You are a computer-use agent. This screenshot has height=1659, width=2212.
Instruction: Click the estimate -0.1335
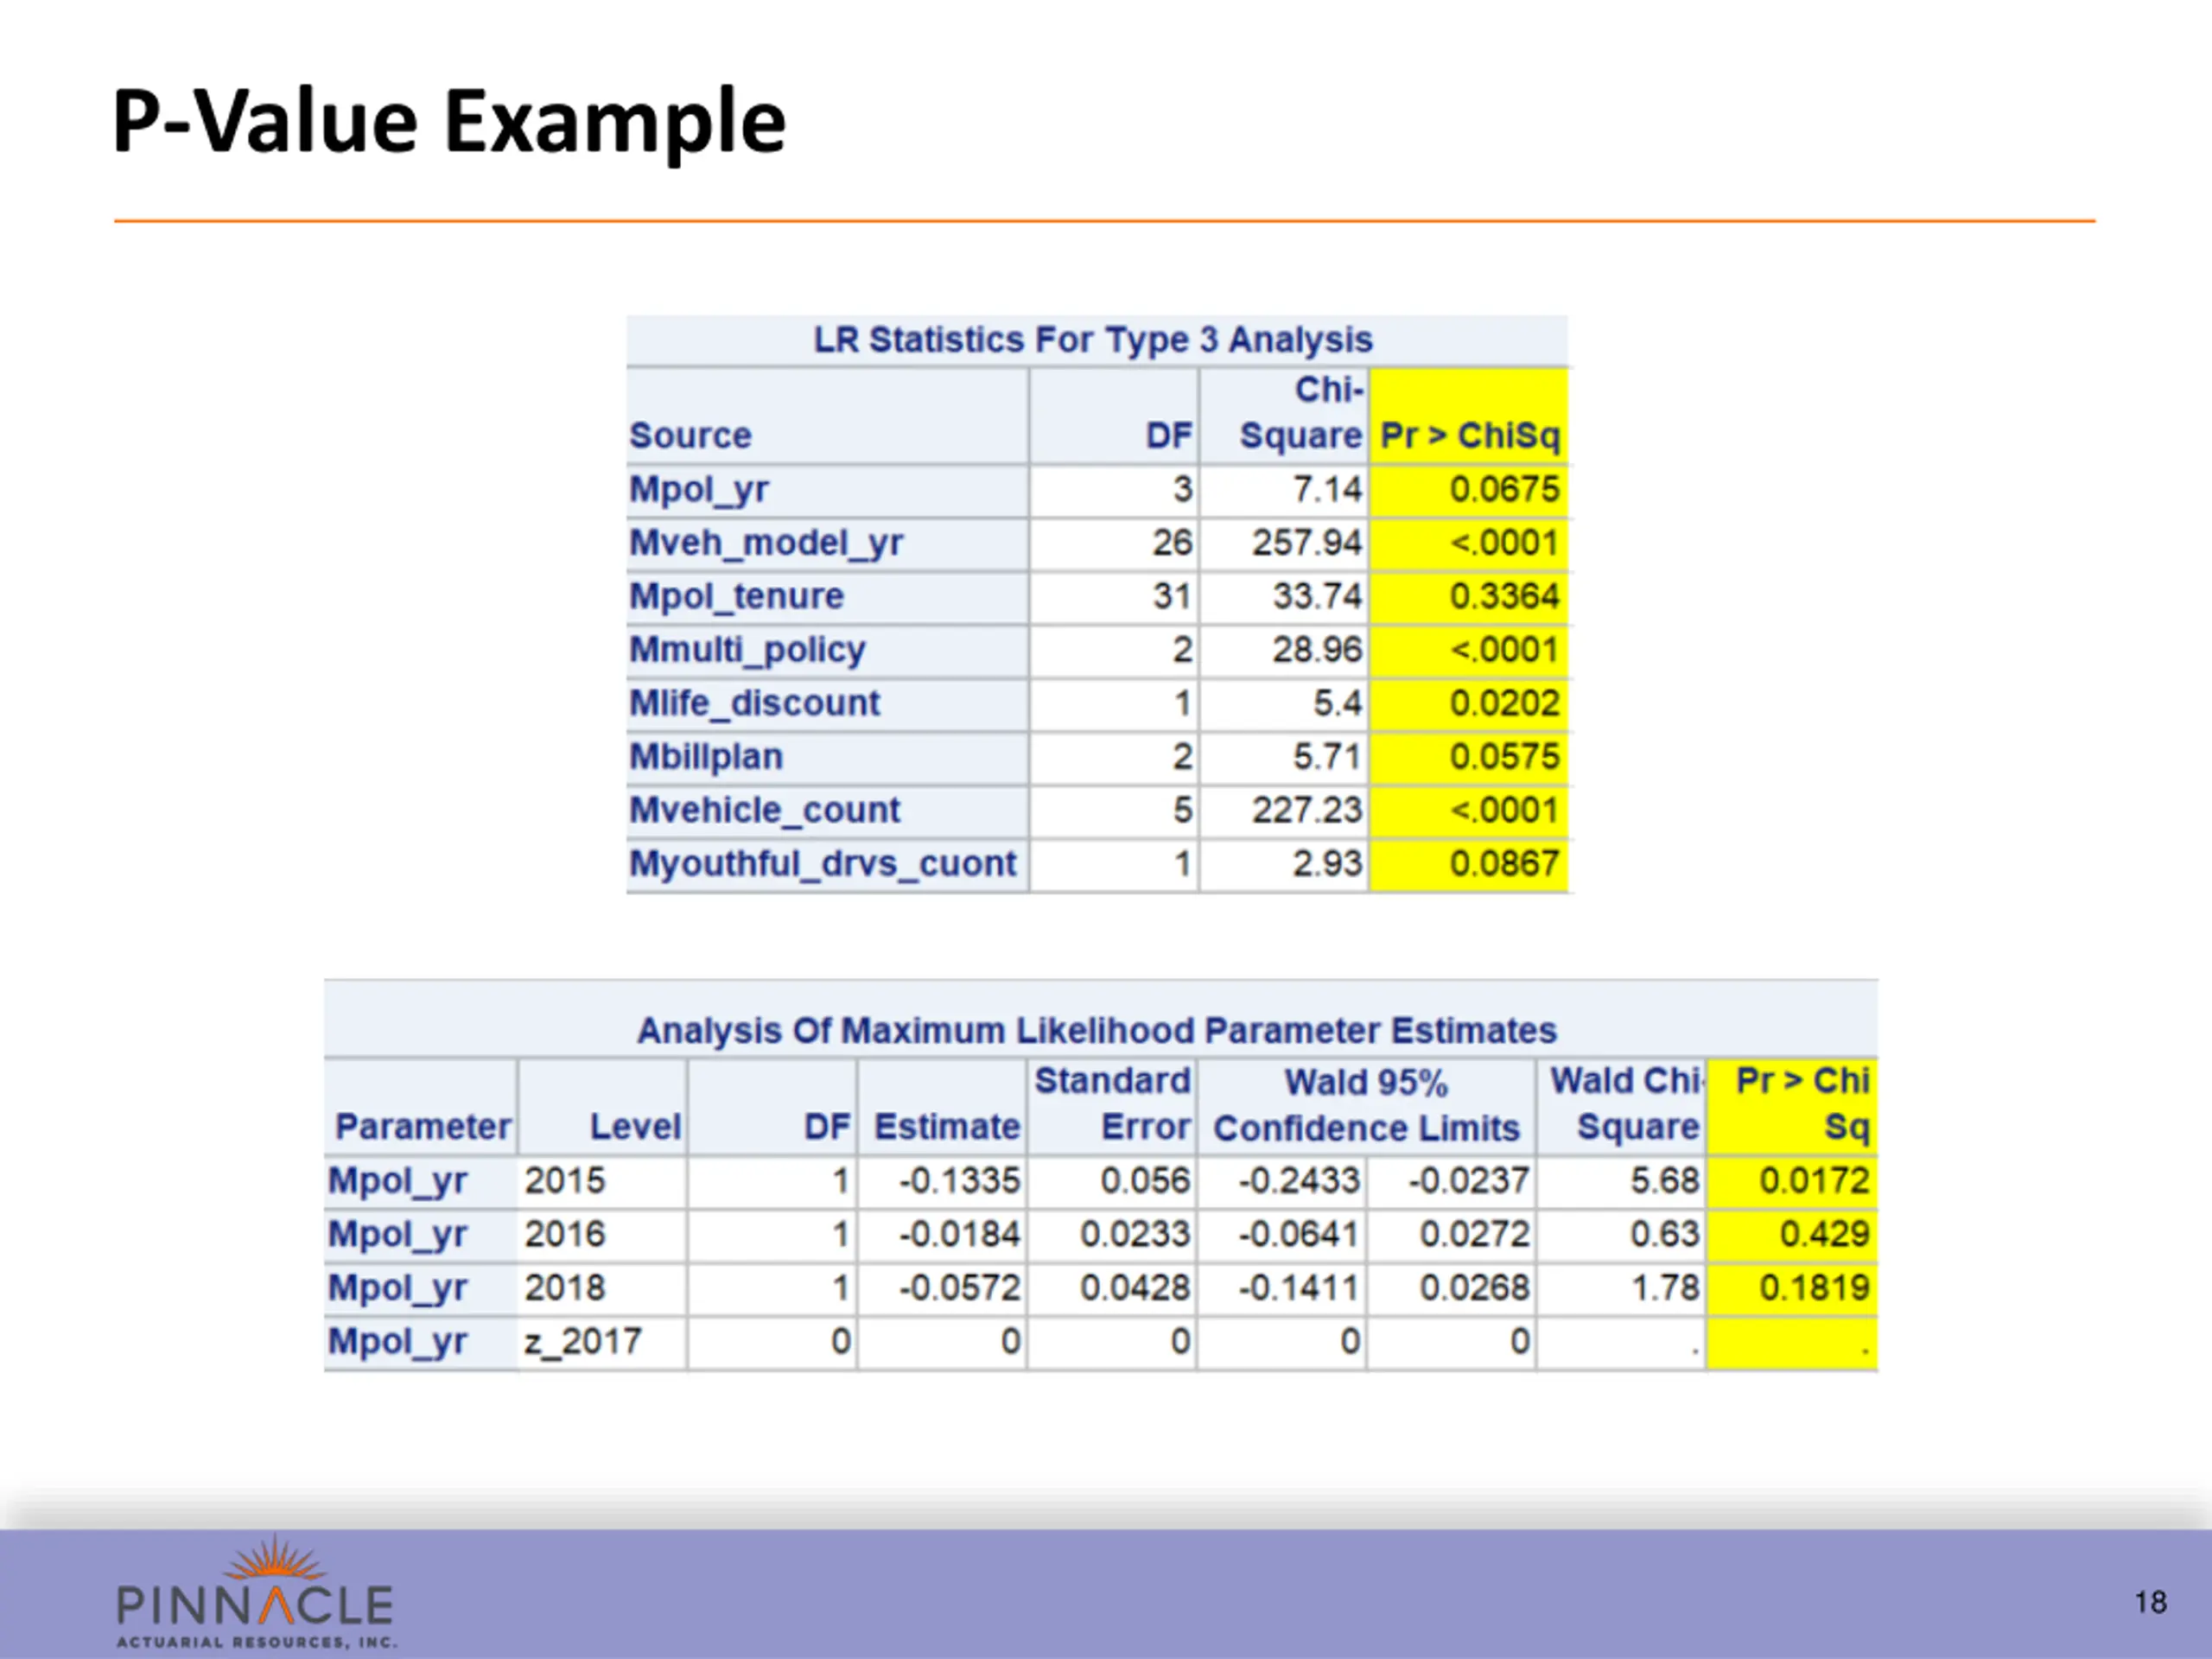click(x=960, y=1181)
